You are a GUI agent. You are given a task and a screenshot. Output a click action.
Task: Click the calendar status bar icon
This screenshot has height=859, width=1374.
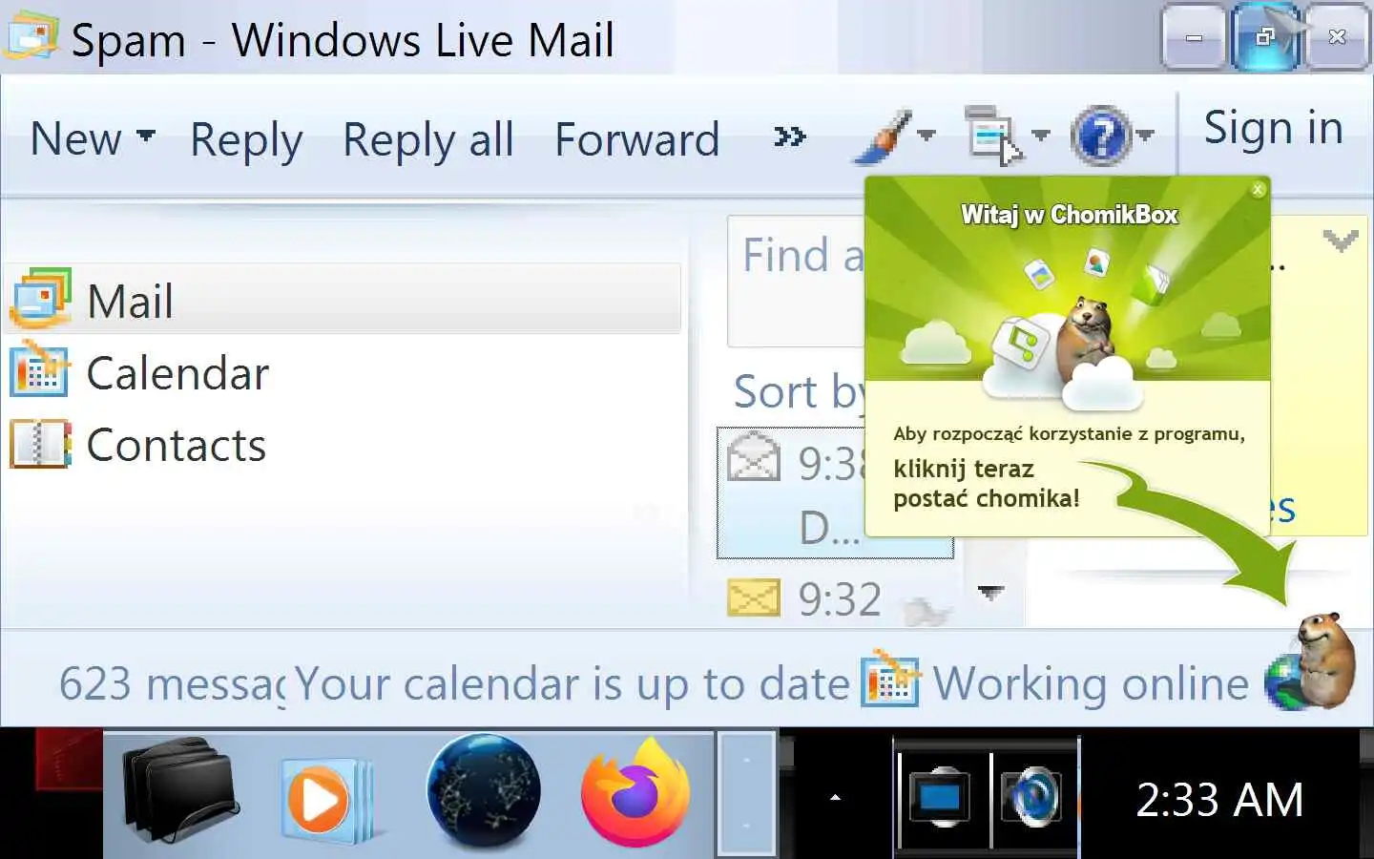(x=889, y=681)
